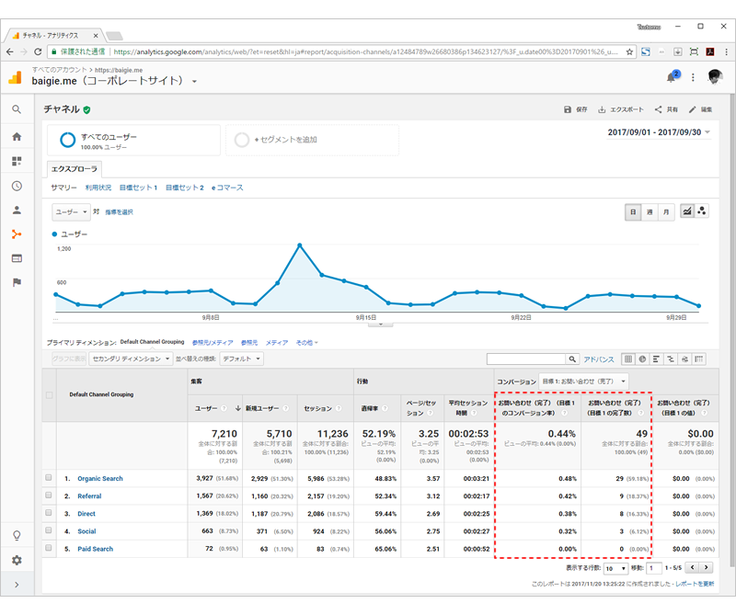736x615 pixels.
Task: Open the Organic Search channel link
Action: pos(100,479)
